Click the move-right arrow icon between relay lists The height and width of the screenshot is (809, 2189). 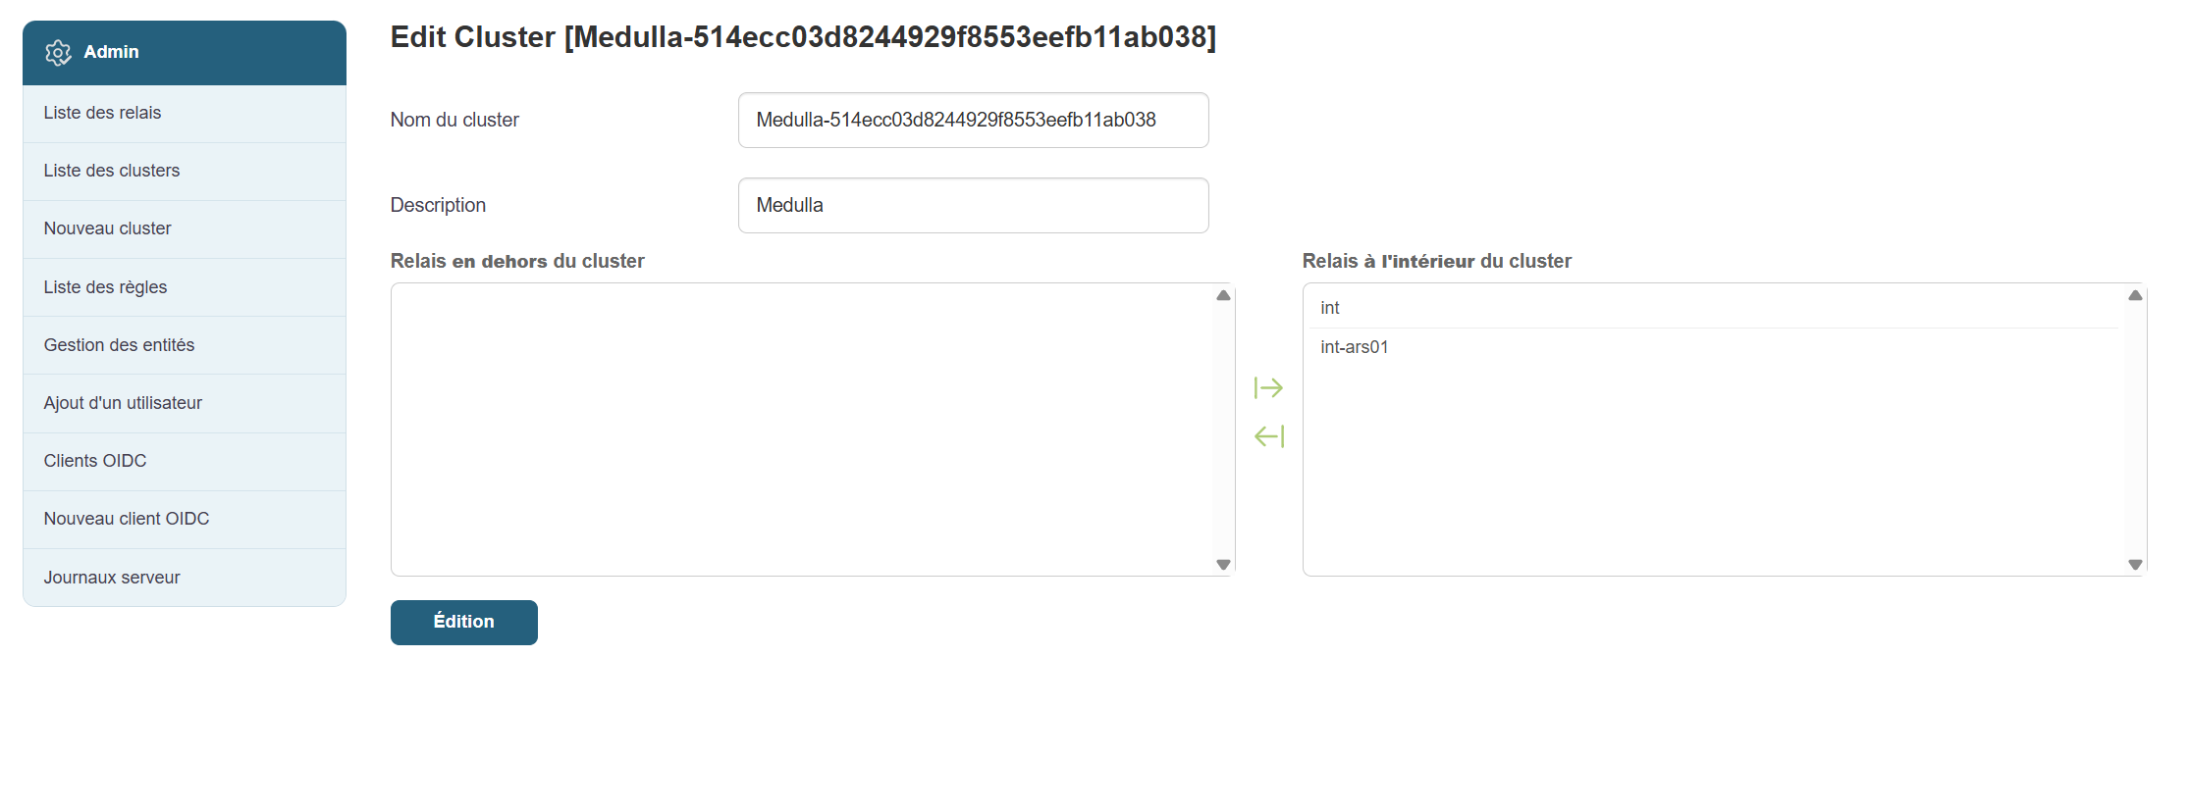tap(1268, 388)
